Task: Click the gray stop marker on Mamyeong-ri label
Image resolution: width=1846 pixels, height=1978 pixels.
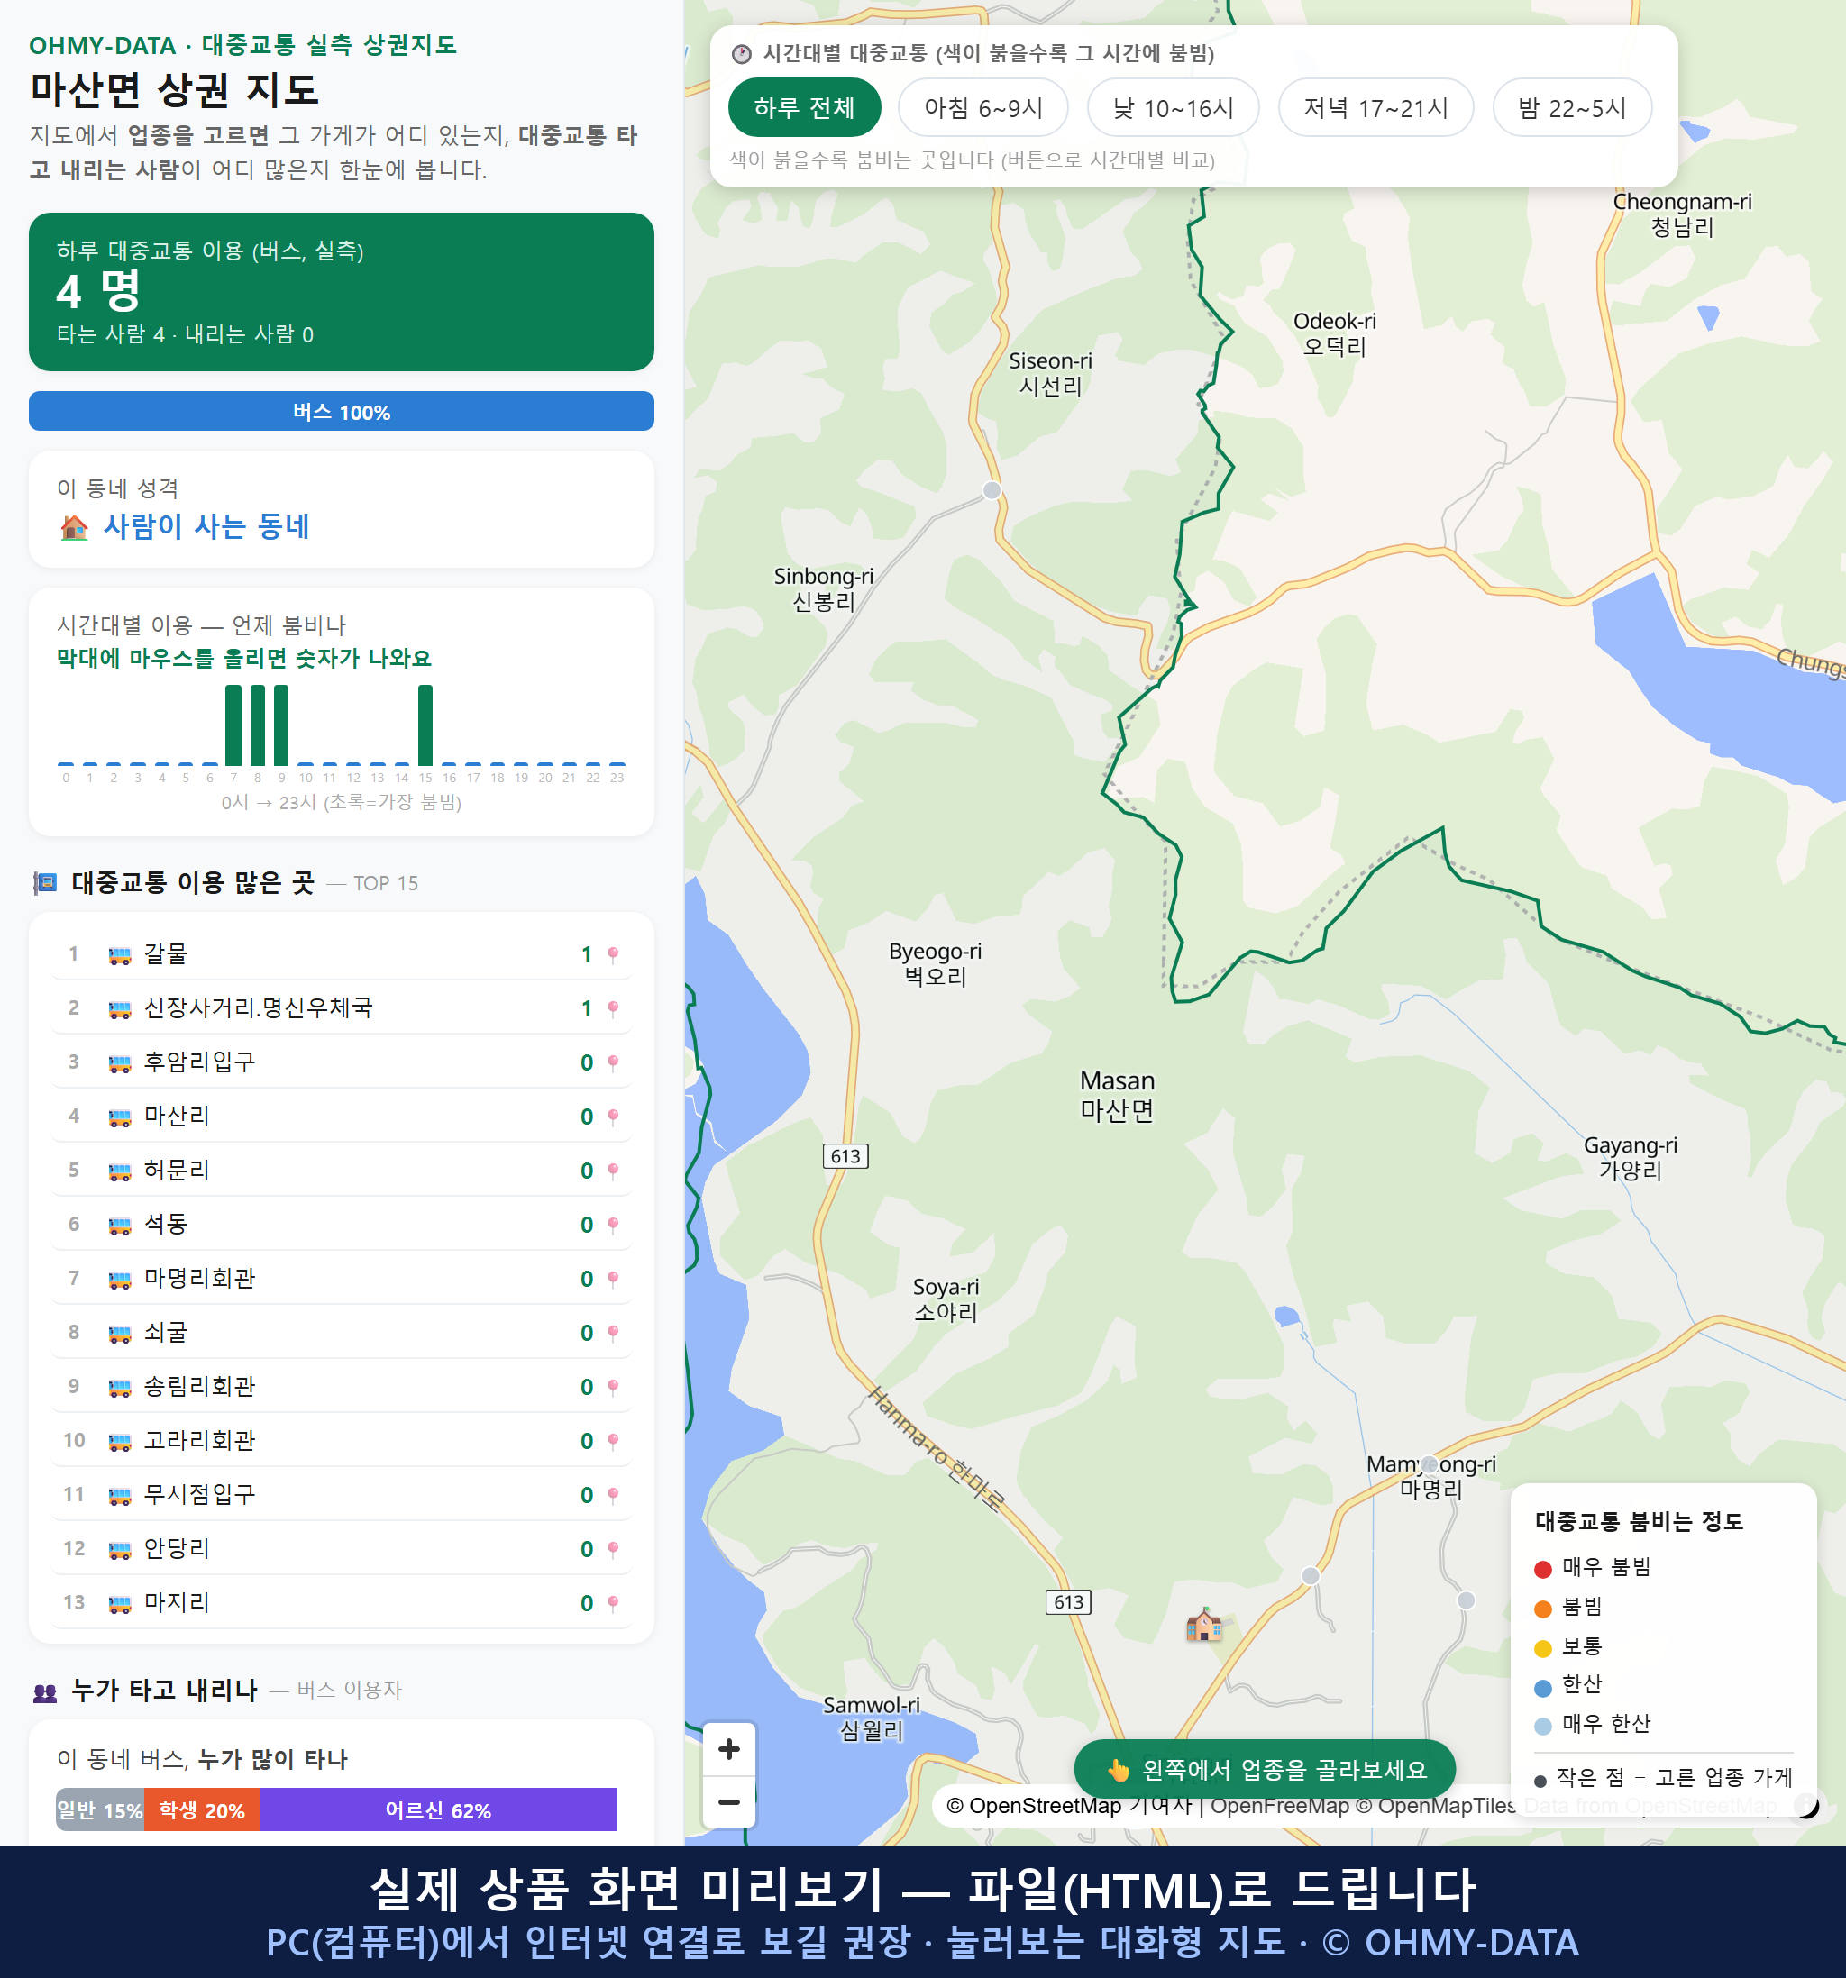Action: point(1430,1463)
